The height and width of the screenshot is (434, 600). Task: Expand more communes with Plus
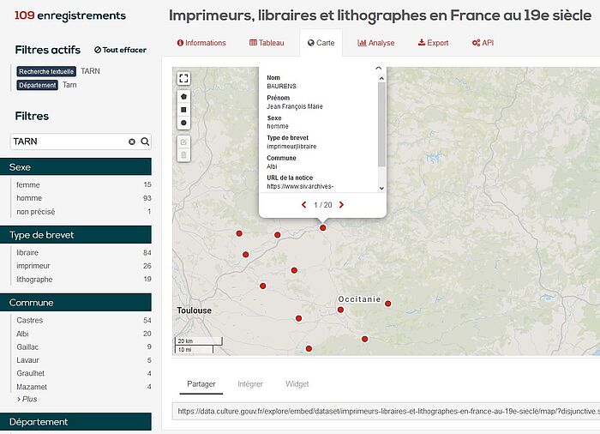(27, 399)
